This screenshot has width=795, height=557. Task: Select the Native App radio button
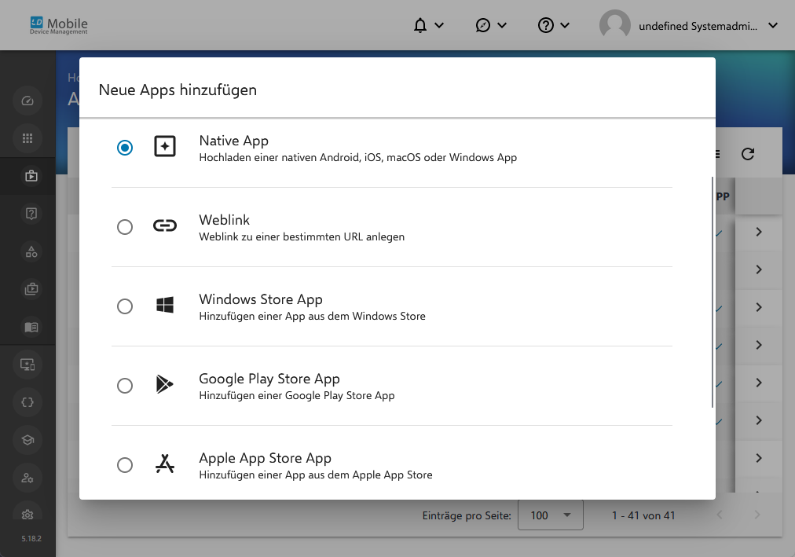(x=125, y=148)
